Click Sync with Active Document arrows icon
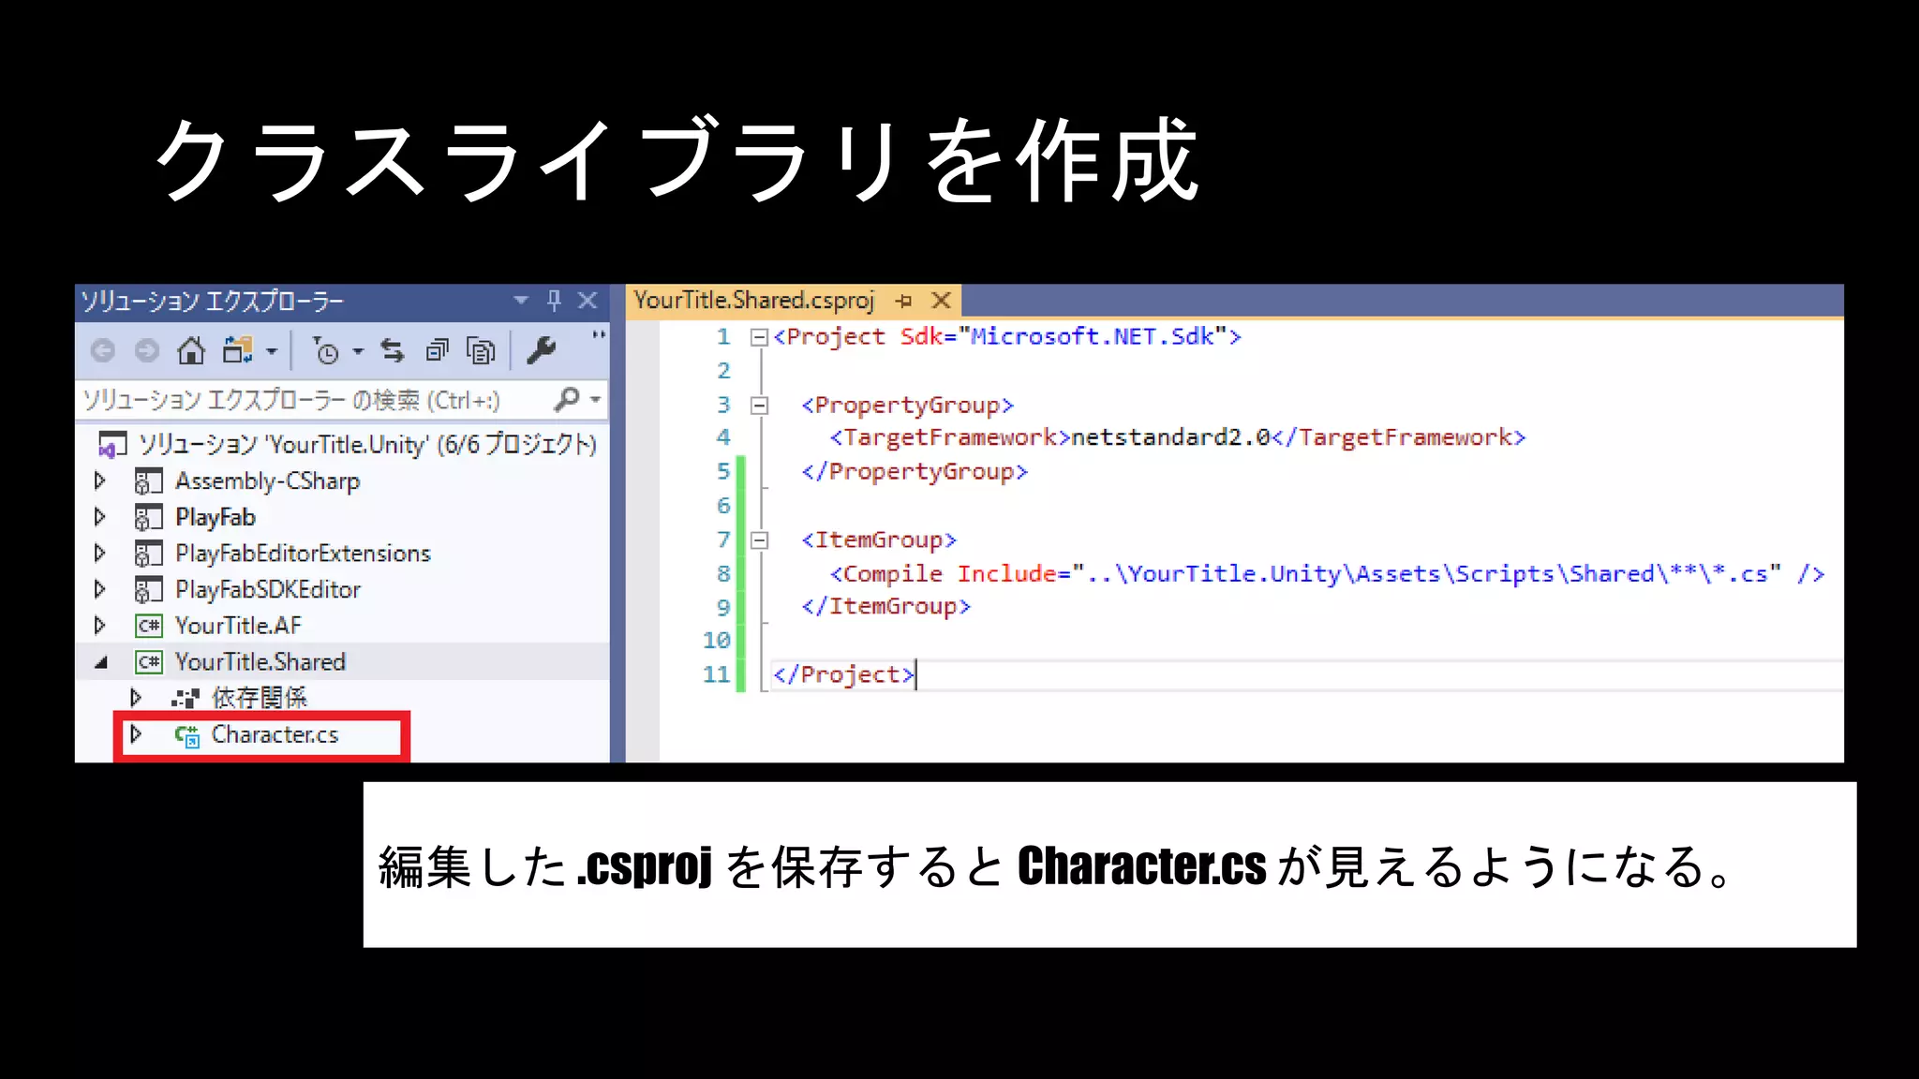 tap(393, 350)
